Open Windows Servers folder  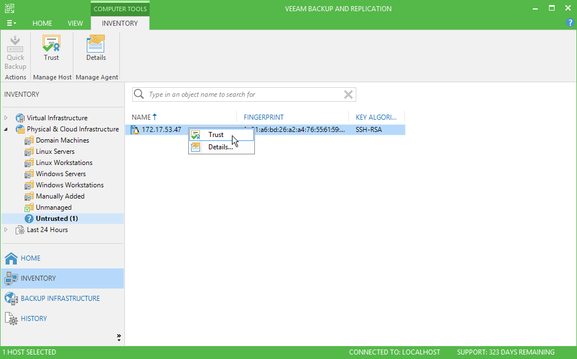(61, 174)
